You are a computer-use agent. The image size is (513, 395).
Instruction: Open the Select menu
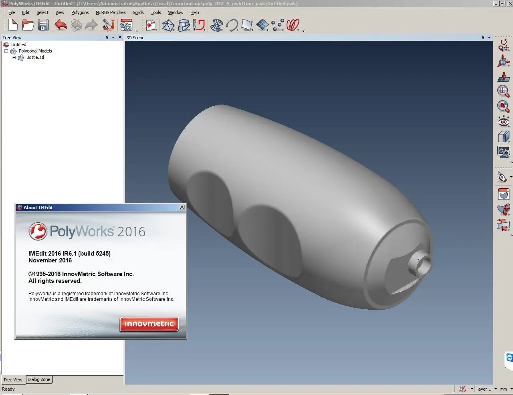pos(42,12)
